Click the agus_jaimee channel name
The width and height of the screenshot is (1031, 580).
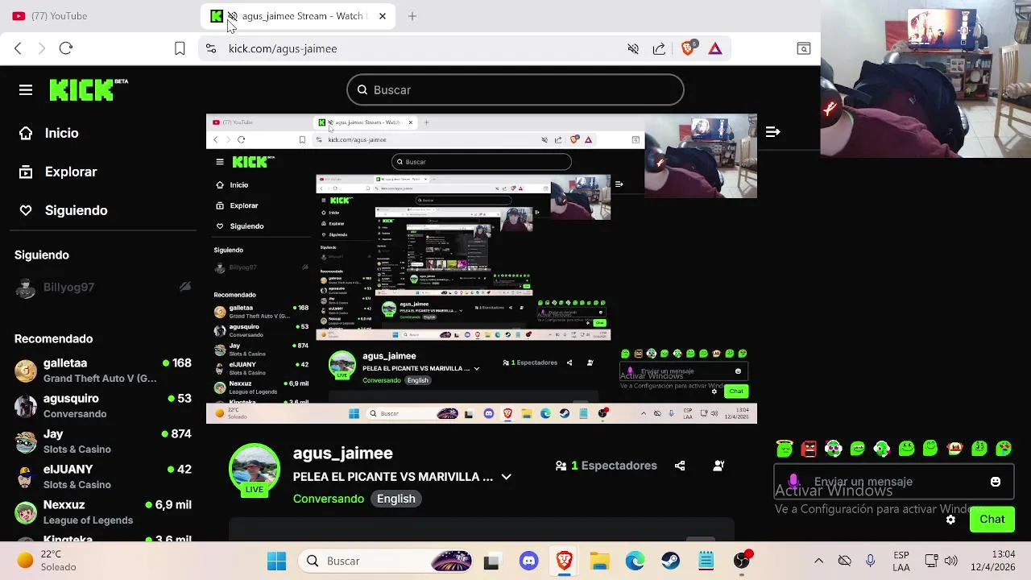tap(343, 453)
